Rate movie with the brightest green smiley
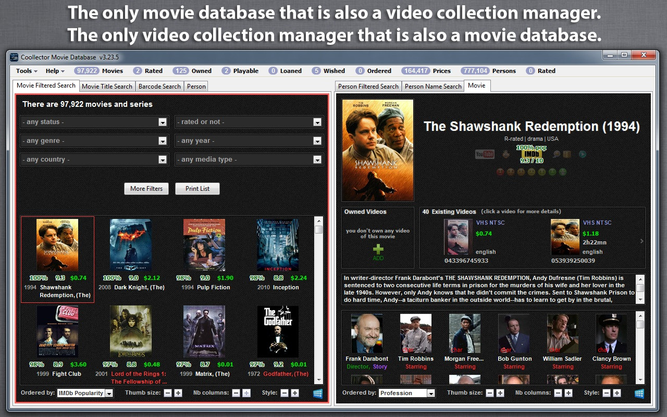The image size is (667, 417). tap(562, 171)
